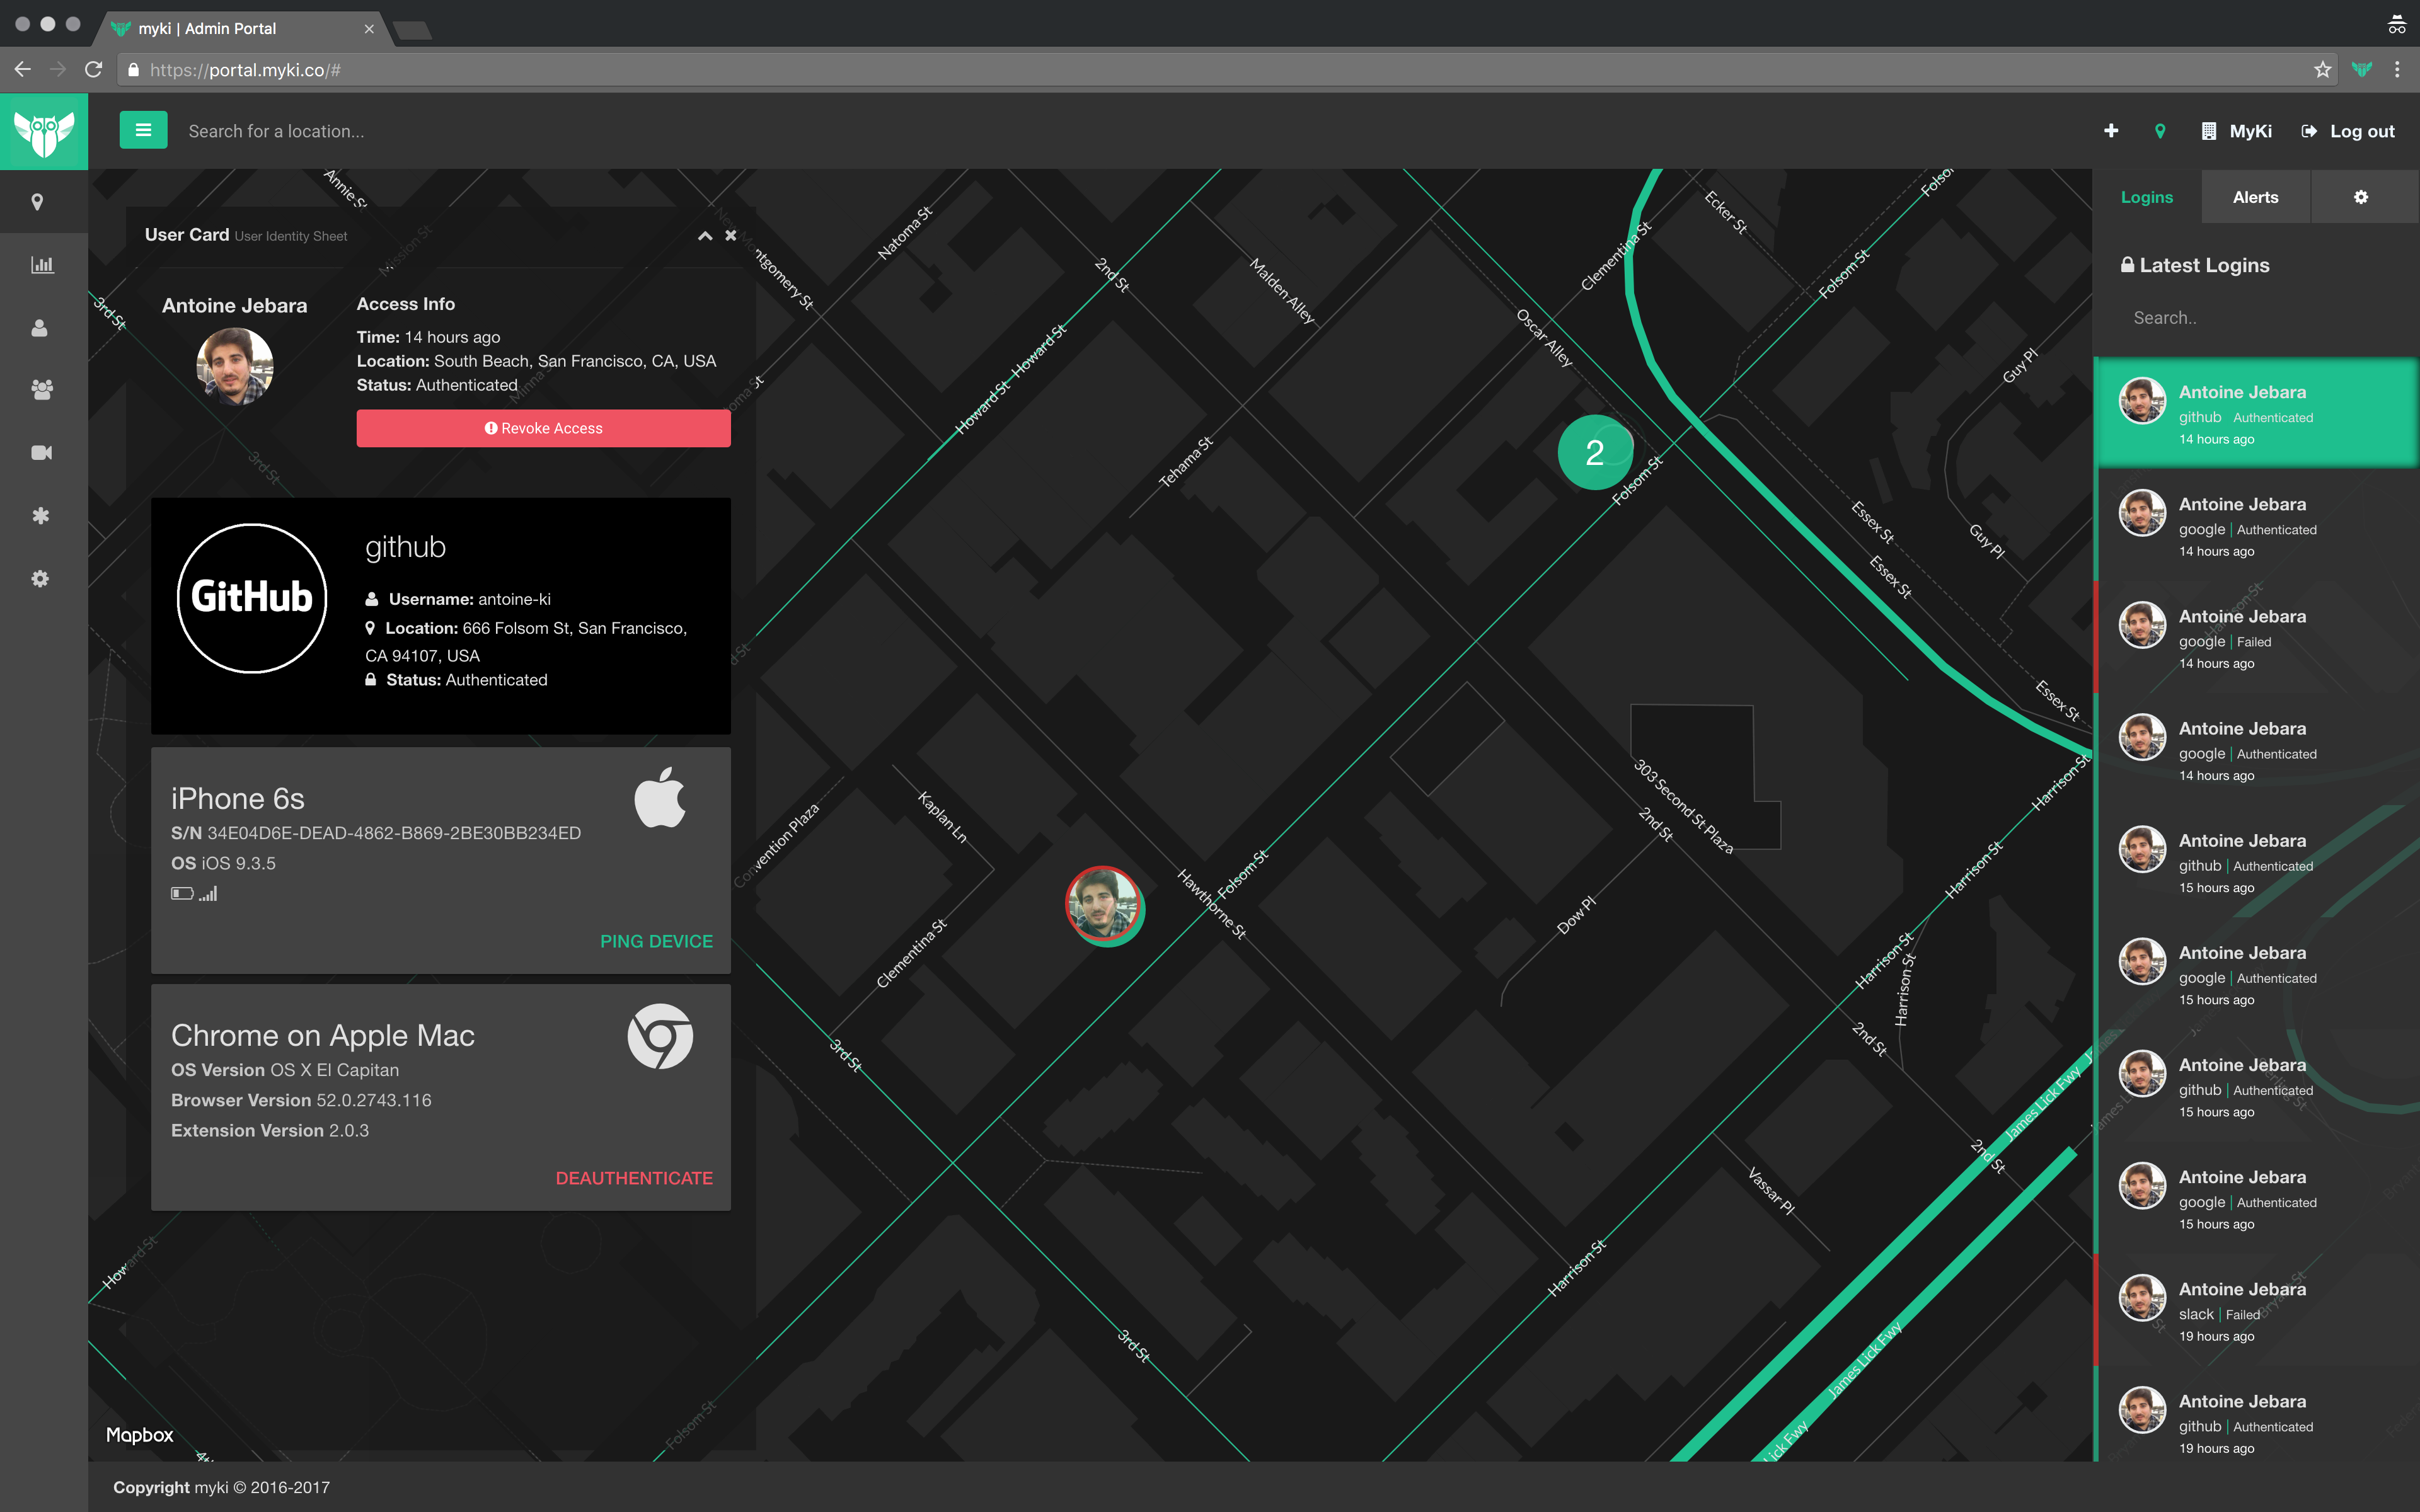This screenshot has width=2420, height=1512.
Task: Click PING DEVICE on the iPhone 6s card
Action: pyautogui.click(x=656, y=941)
